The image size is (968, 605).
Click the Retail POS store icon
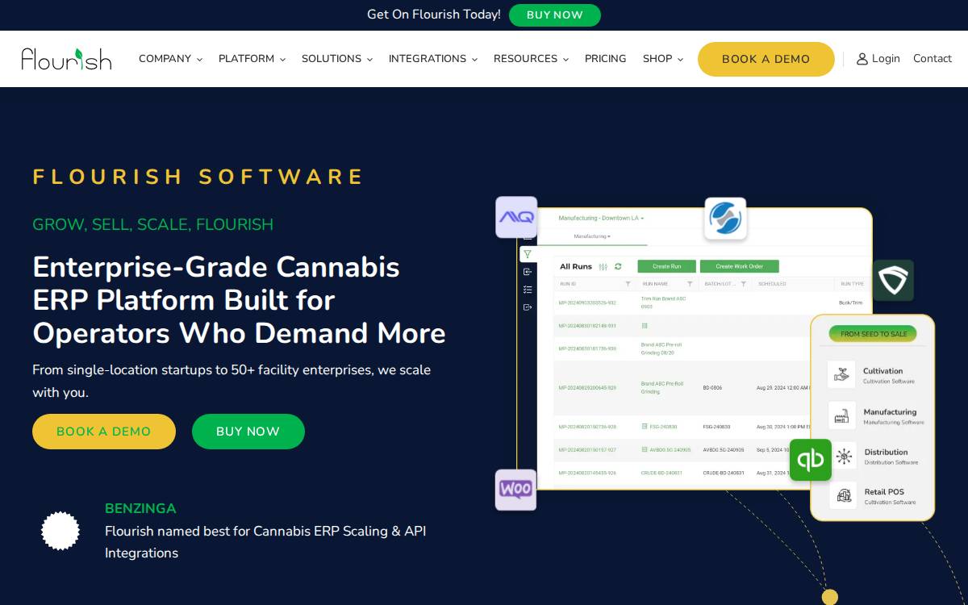[844, 495]
